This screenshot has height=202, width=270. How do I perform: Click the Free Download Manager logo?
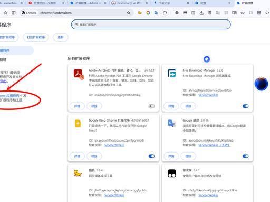[172, 73]
